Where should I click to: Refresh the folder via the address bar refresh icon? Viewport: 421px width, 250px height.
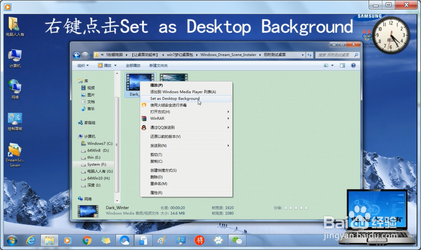pos(310,55)
